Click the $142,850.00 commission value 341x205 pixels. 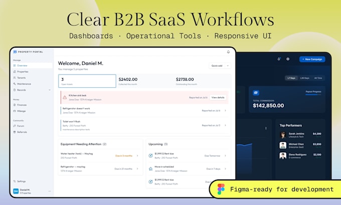pyautogui.click(x=268, y=106)
